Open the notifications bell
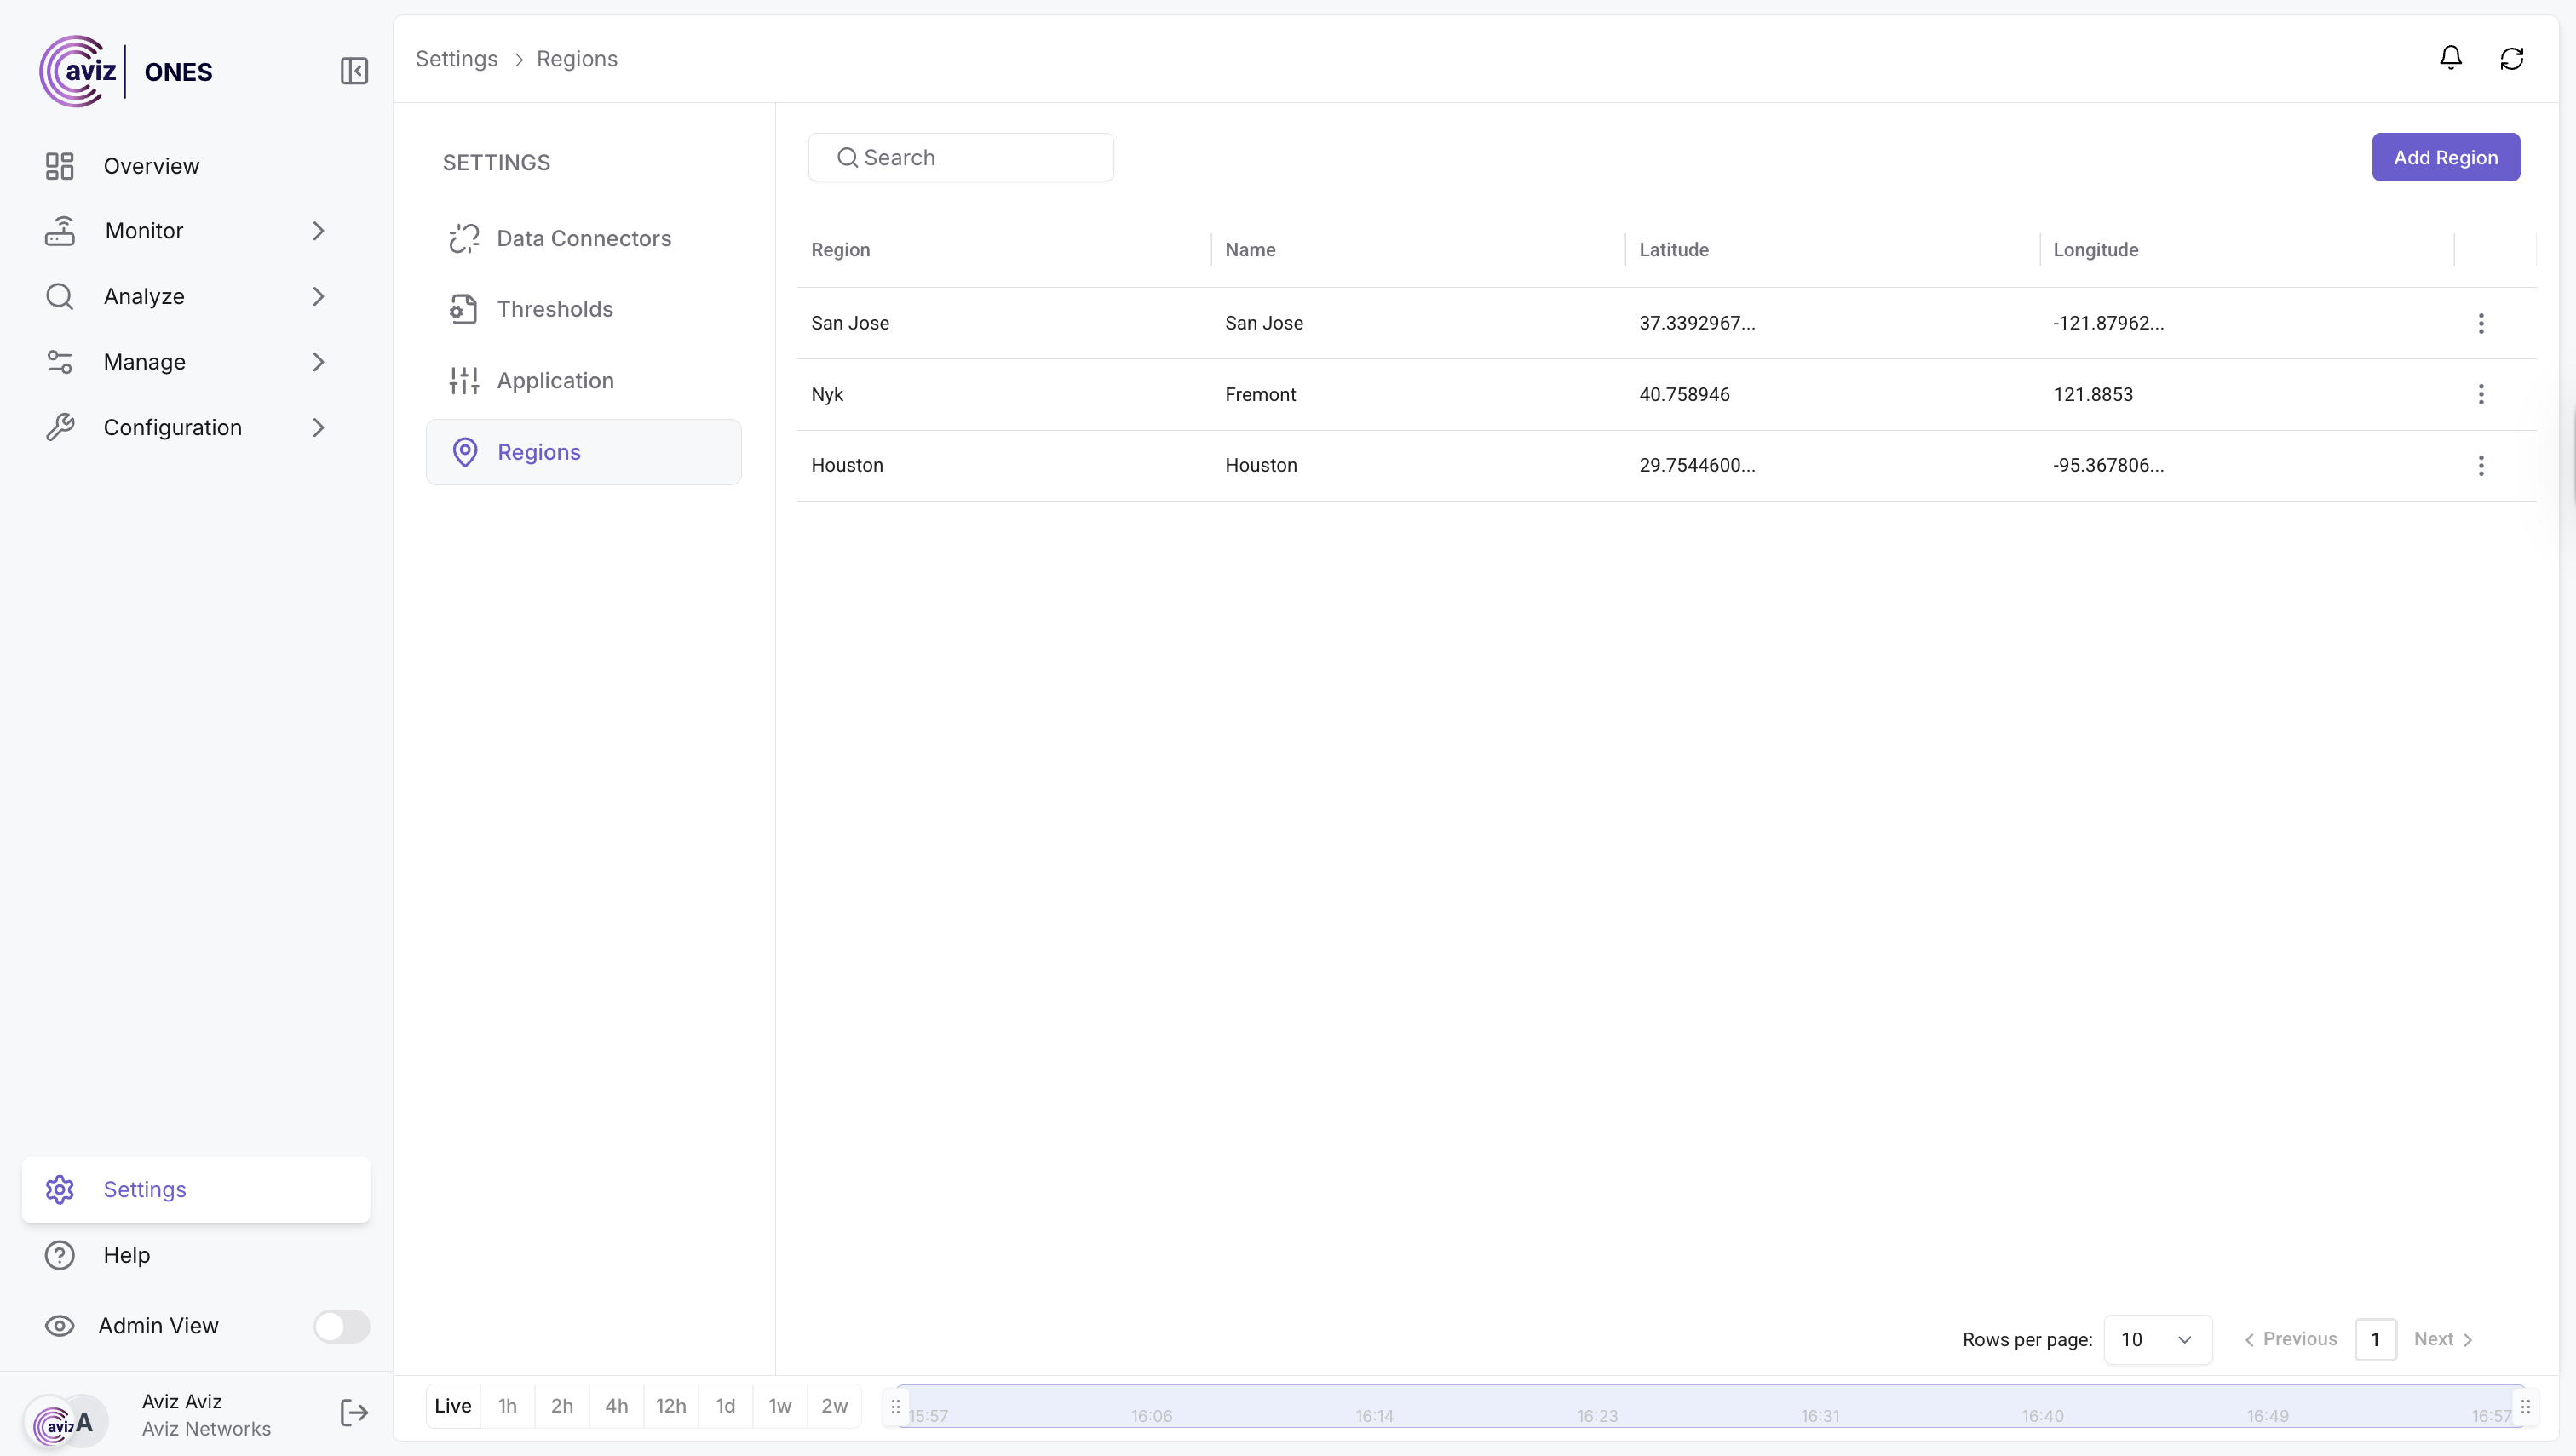Viewport: 2576px width, 1456px height. 2450,58
